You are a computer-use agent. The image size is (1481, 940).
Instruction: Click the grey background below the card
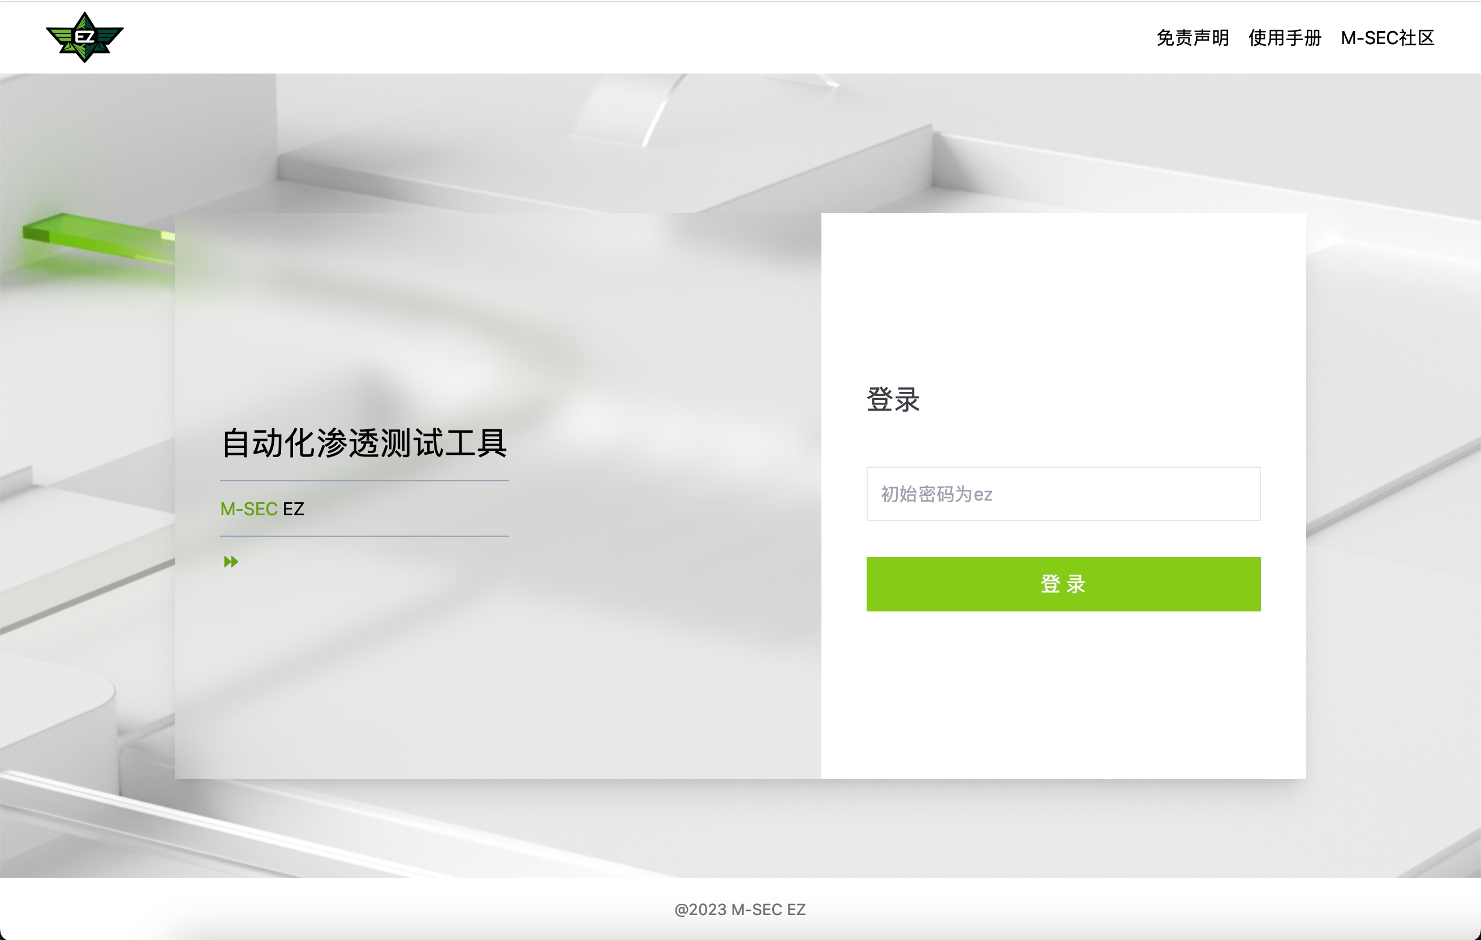point(738,827)
